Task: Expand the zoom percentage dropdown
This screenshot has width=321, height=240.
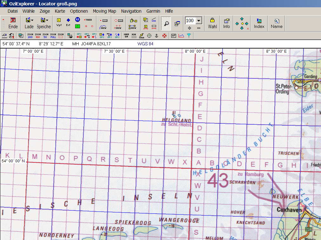Action: 199,21
